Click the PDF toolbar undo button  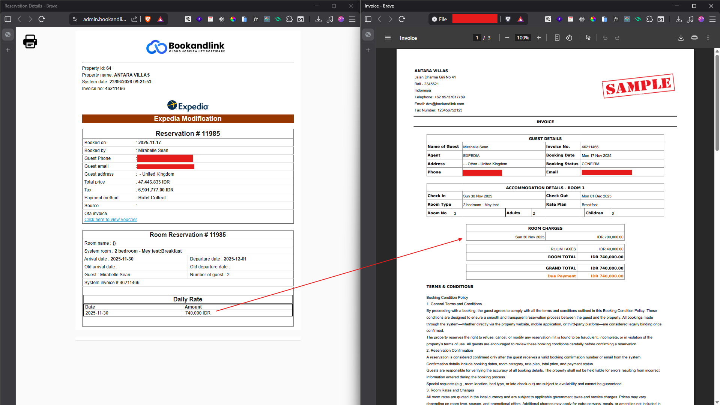coord(605,38)
